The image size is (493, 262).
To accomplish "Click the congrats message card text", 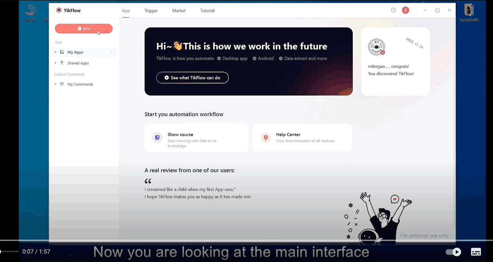I will (x=391, y=70).
